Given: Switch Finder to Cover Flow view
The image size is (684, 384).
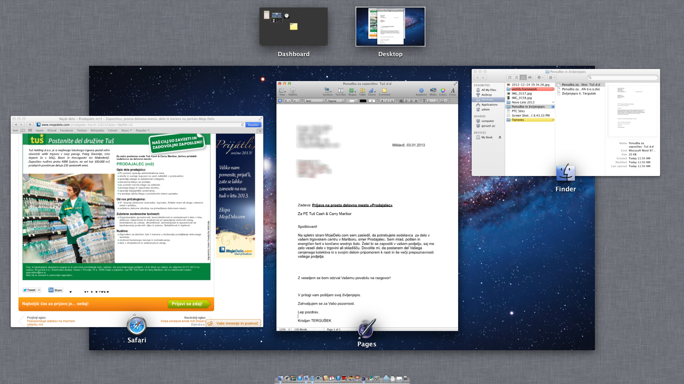Looking at the screenshot, I should pos(530,78).
